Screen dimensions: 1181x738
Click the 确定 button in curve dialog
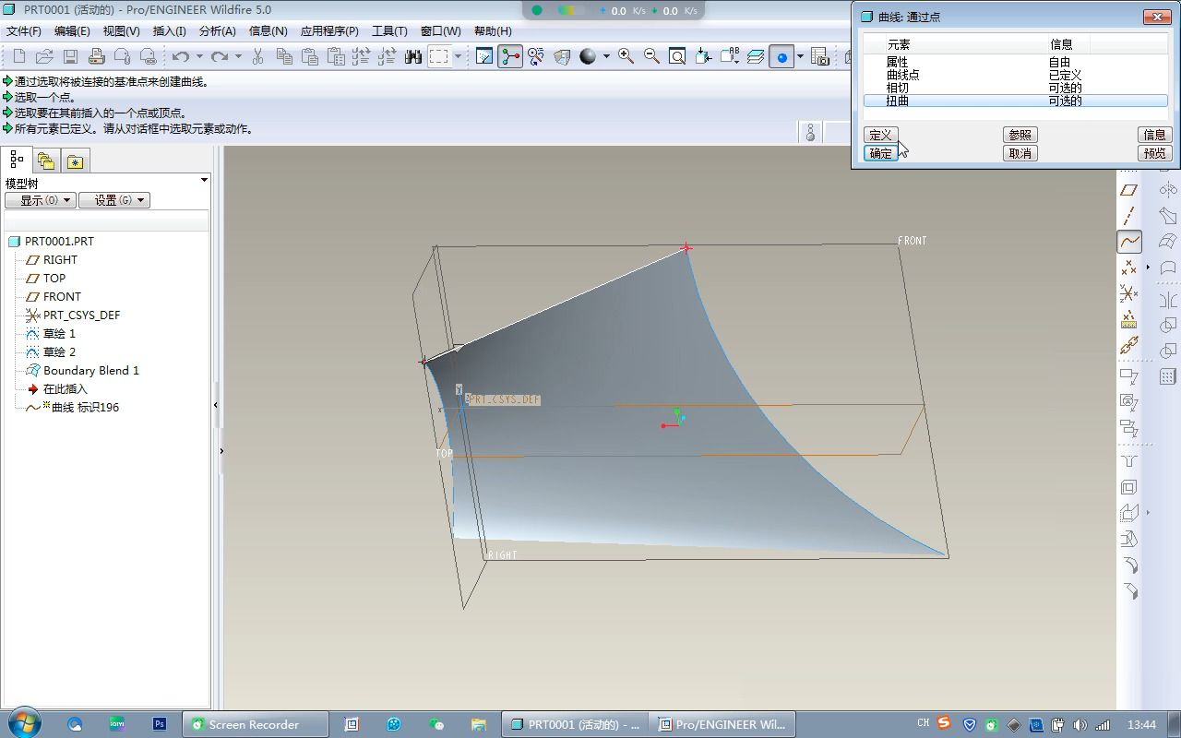(881, 153)
